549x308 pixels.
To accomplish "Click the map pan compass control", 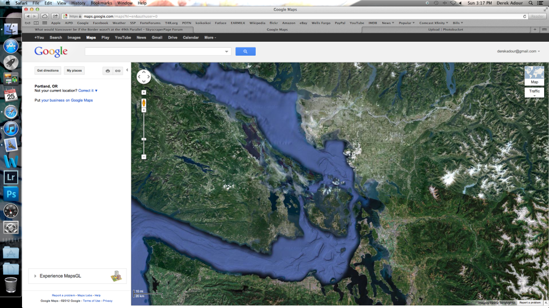I will coord(144,76).
